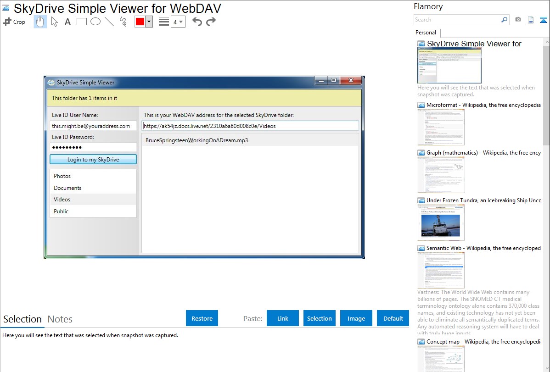Click 'SkyDrive Simple Viewer for' sidebar title
This screenshot has width=550, height=372.
[x=474, y=44]
